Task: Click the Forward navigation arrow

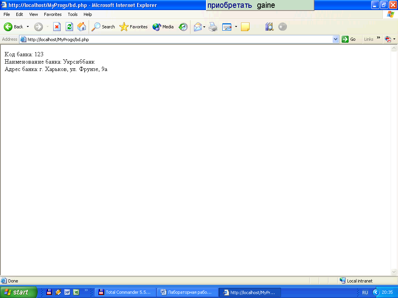Action: point(38,27)
